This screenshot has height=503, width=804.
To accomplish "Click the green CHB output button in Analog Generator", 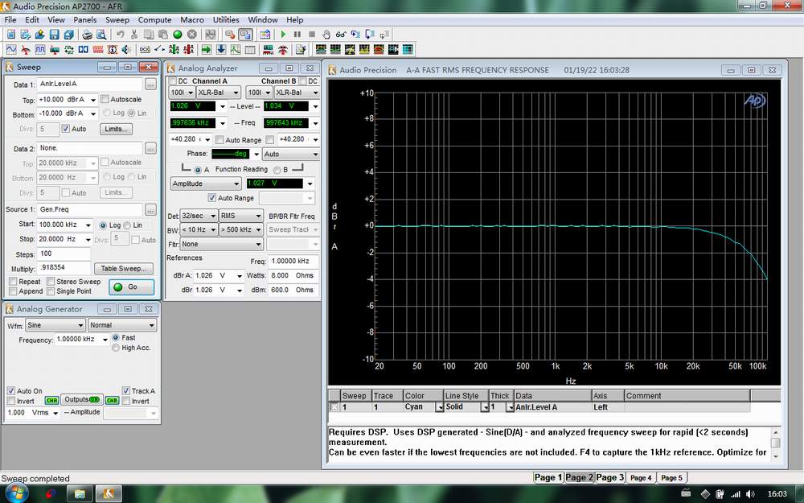I will click(113, 400).
